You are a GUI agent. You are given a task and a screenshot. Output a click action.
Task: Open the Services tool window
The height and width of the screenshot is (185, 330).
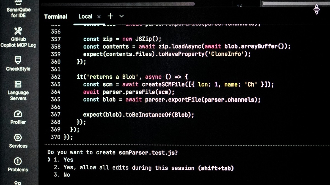(18, 141)
